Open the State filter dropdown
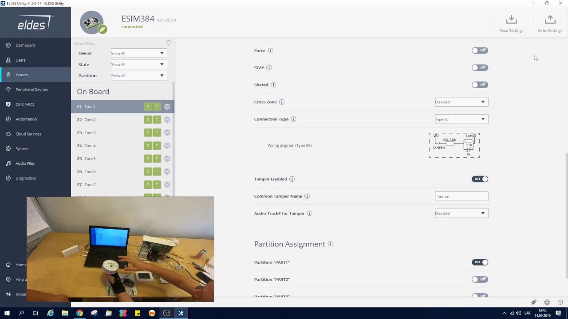This screenshot has height=319, width=568. click(x=138, y=64)
